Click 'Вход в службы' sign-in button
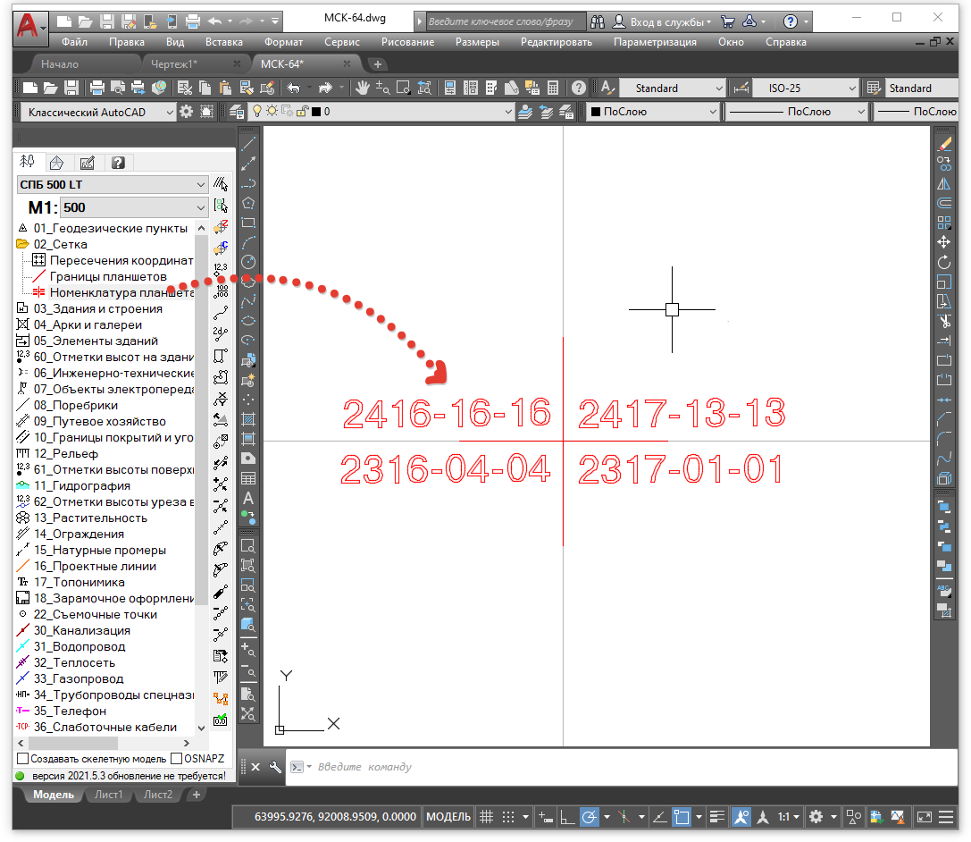This screenshot has width=971, height=842. 671,21
